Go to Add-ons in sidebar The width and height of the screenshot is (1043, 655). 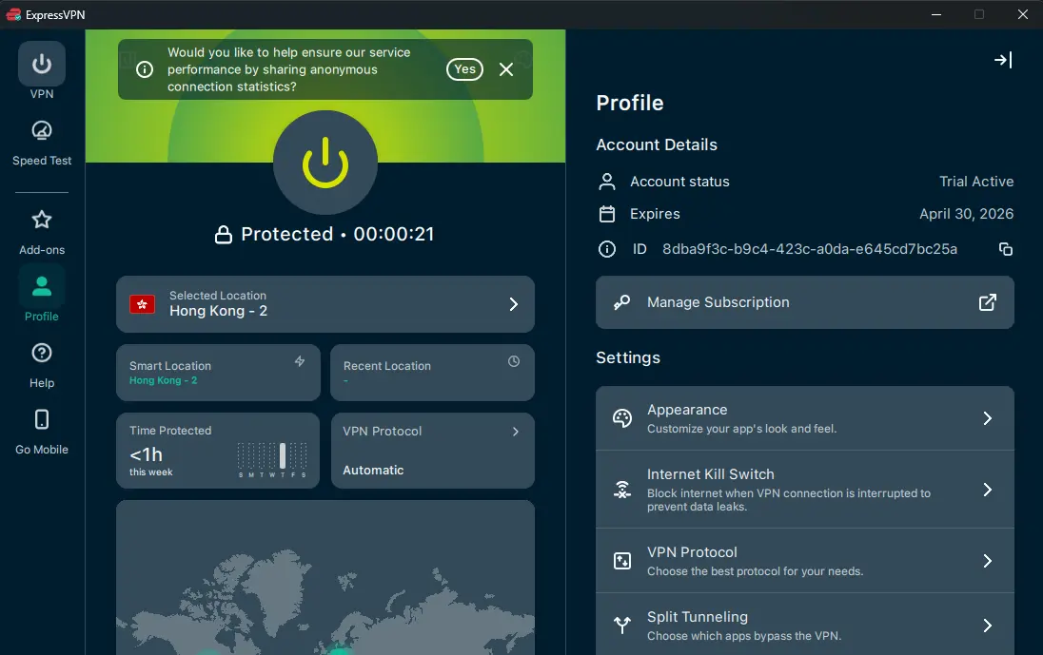pyautogui.click(x=41, y=232)
